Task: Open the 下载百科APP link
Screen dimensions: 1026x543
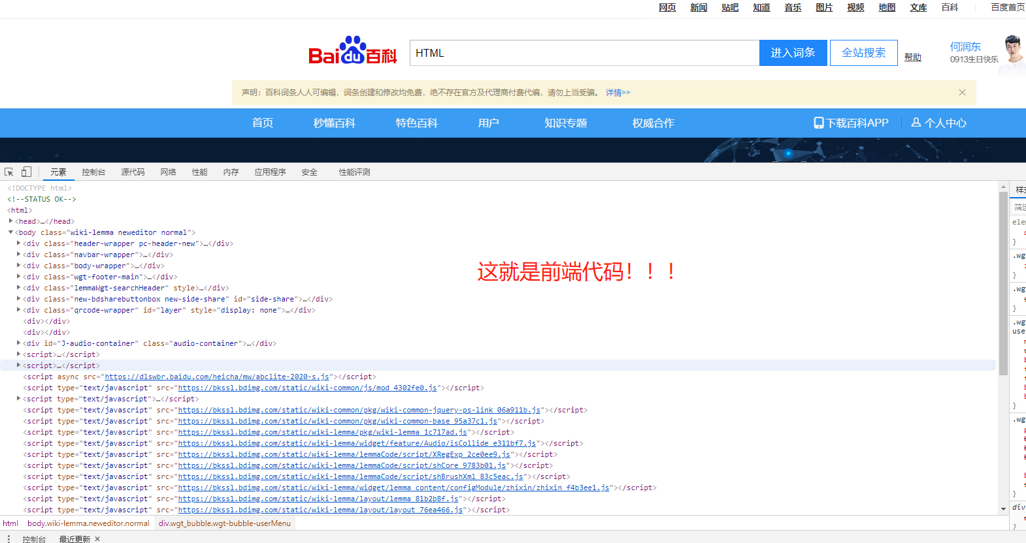Action: click(851, 123)
